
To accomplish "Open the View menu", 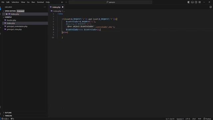I will point(23,2).
